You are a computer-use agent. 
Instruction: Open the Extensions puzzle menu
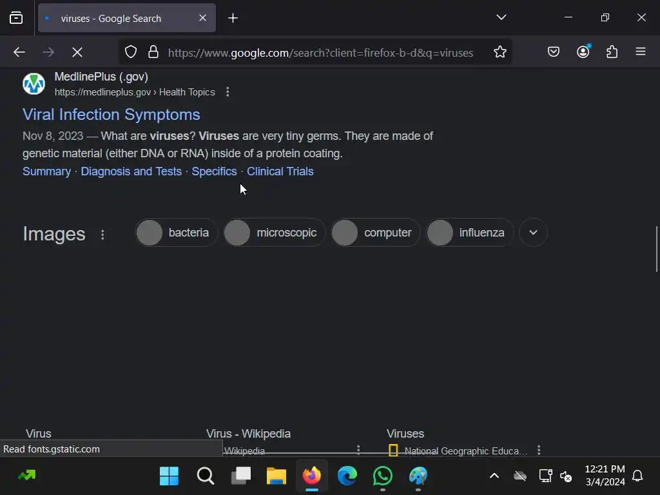coord(612,52)
